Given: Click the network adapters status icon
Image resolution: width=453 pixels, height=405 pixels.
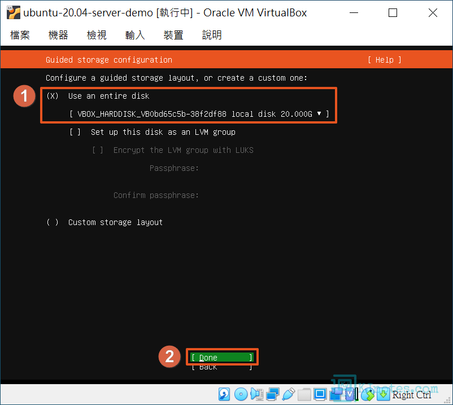Looking at the screenshot, I should tap(272, 394).
